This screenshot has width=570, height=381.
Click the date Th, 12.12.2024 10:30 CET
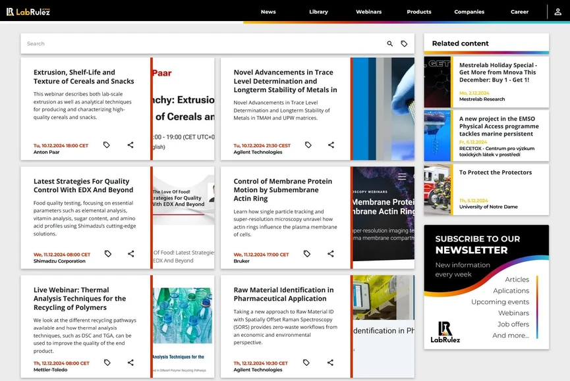(x=260, y=363)
